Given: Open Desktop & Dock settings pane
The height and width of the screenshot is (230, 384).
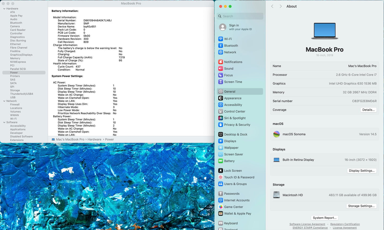Looking at the screenshot, I should click(x=235, y=135).
